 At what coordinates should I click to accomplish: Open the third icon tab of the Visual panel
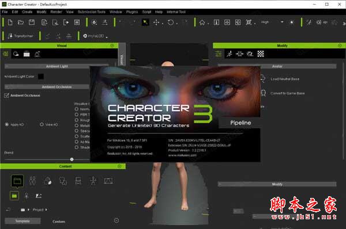tap(27, 54)
